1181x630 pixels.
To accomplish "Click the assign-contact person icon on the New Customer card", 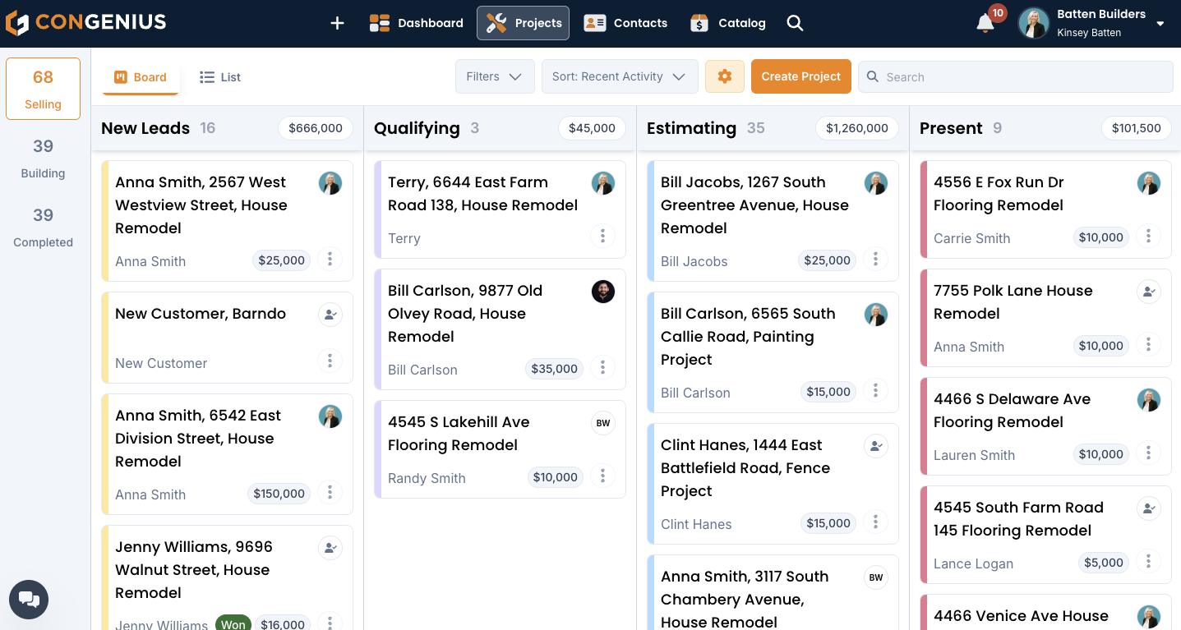I will 330,315.
